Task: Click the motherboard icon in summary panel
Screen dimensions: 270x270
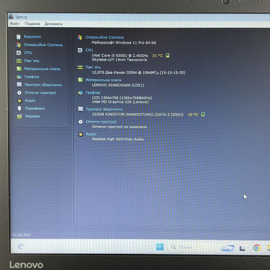Action: coord(80,80)
